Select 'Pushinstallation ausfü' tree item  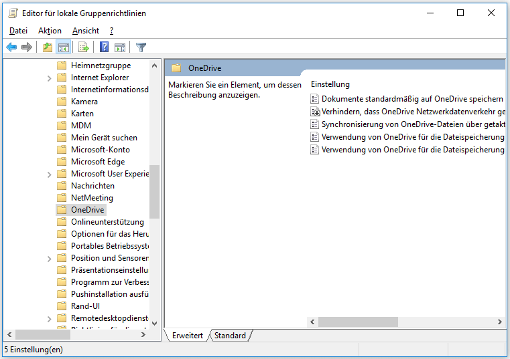pos(110,294)
